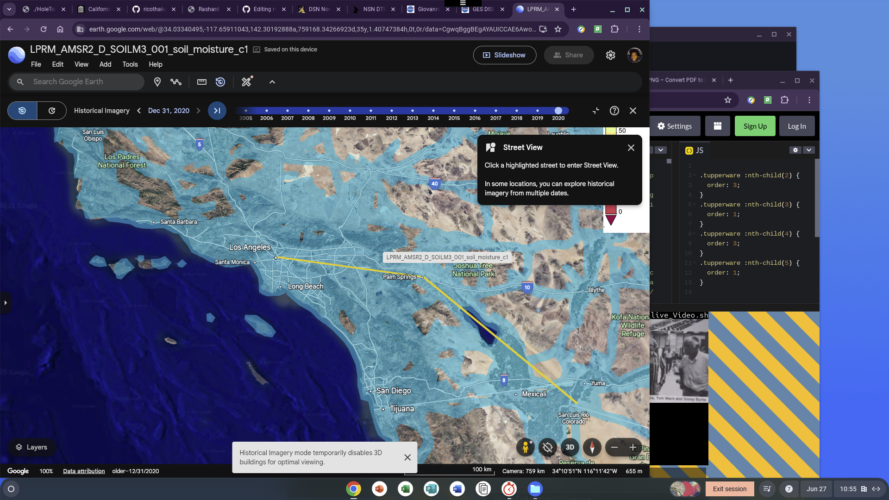The width and height of the screenshot is (889, 500).
Task: Expand the adjacent editor panel dropdown chevron
Action: (661, 150)
